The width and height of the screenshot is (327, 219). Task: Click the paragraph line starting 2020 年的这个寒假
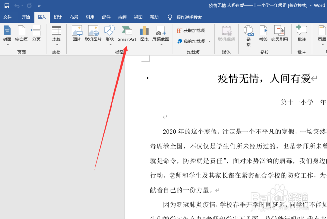point(245,132)
